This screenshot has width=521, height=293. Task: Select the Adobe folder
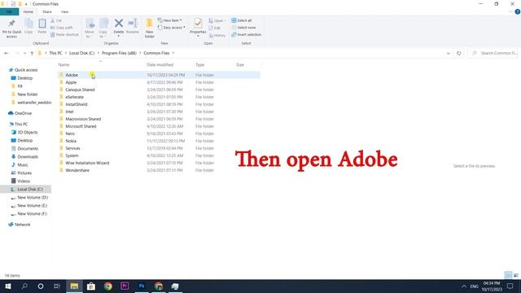coord(72,75)
